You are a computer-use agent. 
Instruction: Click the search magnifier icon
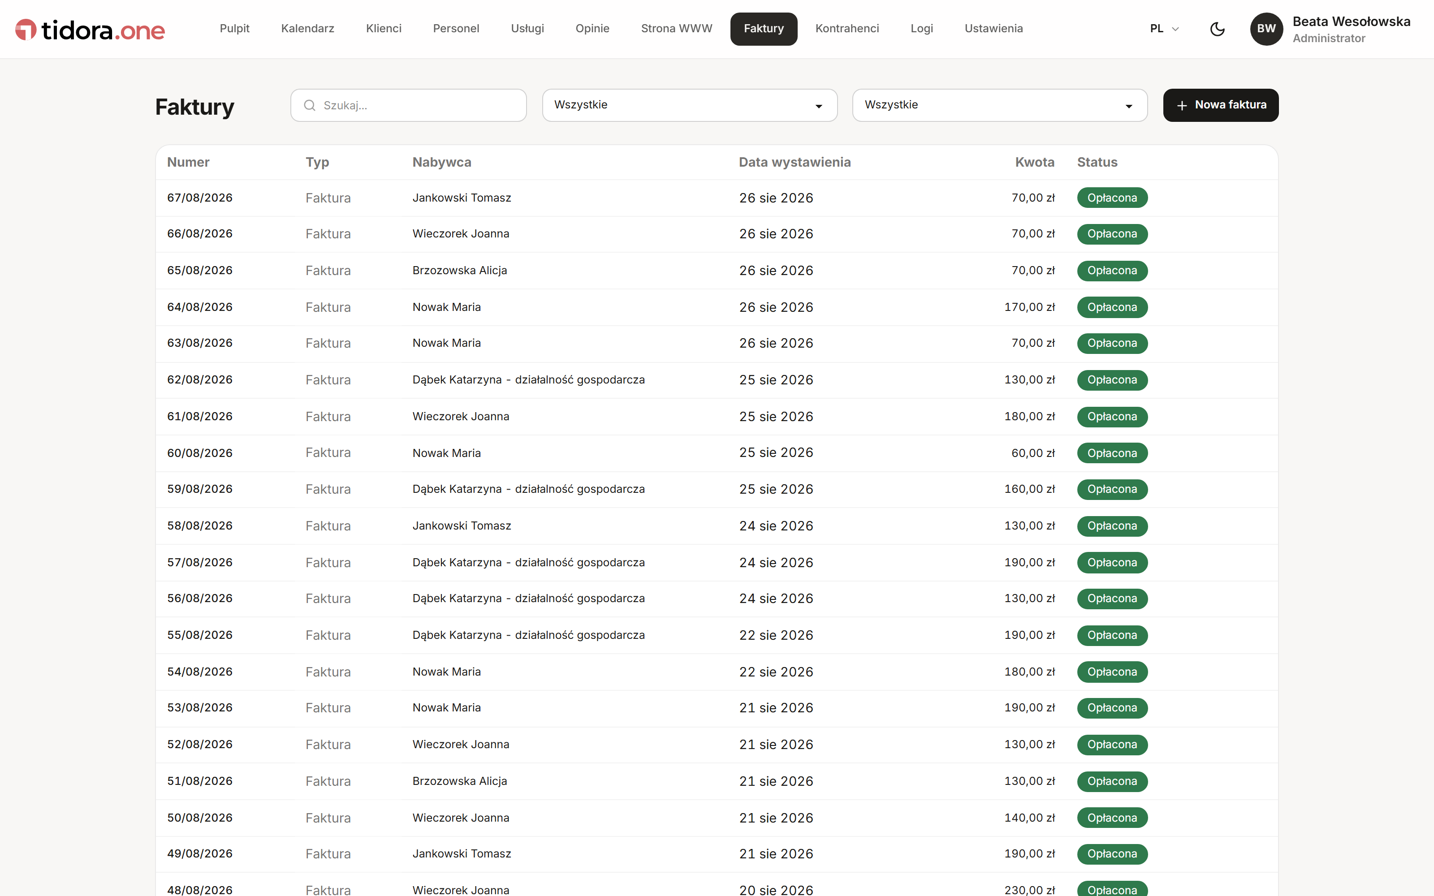[309, 105]
